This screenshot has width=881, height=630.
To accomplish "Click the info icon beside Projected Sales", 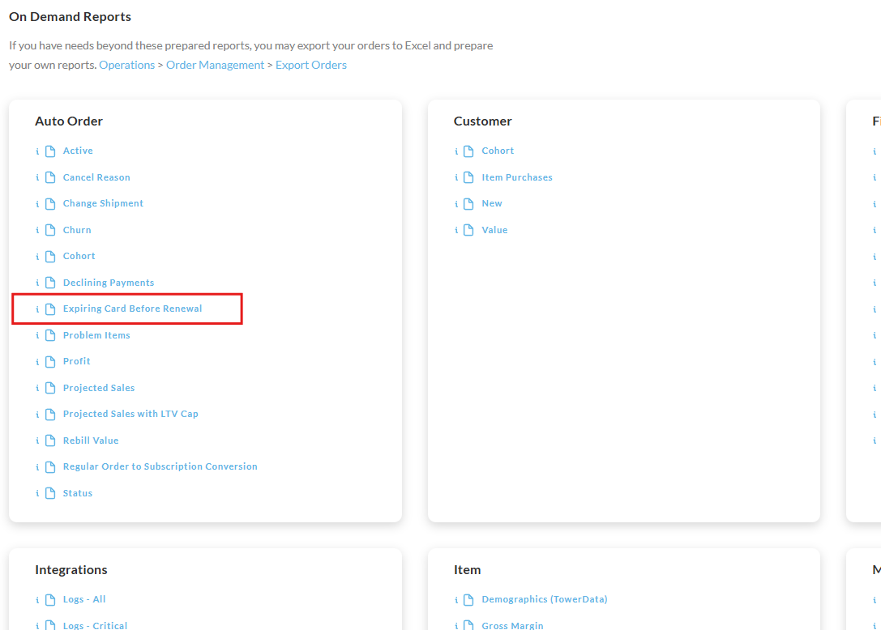I will point(37,388).
